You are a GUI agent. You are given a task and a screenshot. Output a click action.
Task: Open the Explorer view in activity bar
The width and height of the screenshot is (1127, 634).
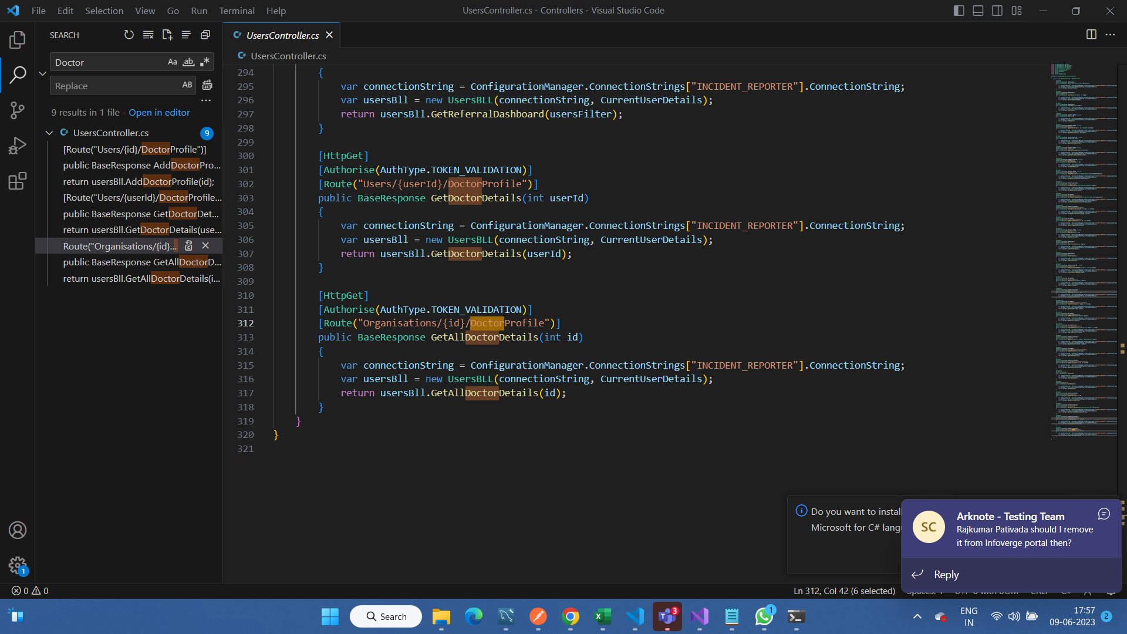[18, 40]
